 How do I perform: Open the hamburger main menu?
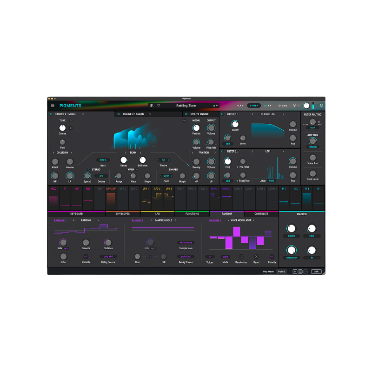[53, 105]
